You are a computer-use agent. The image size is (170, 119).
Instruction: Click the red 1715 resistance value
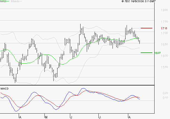164,28
